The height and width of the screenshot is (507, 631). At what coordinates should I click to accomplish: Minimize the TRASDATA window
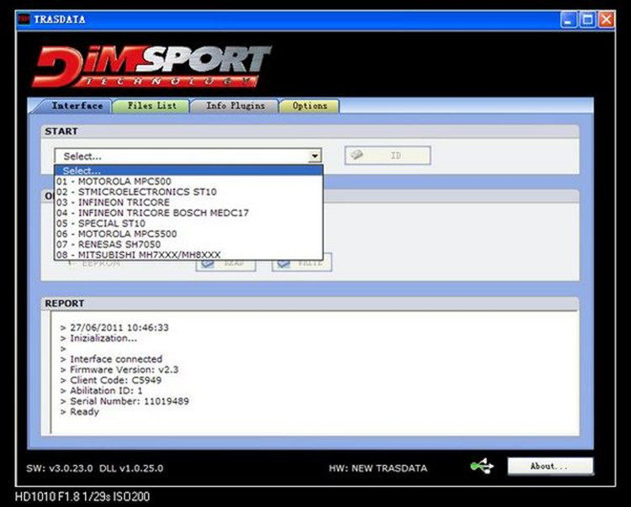pyautogui.click(x=568, y=19)
